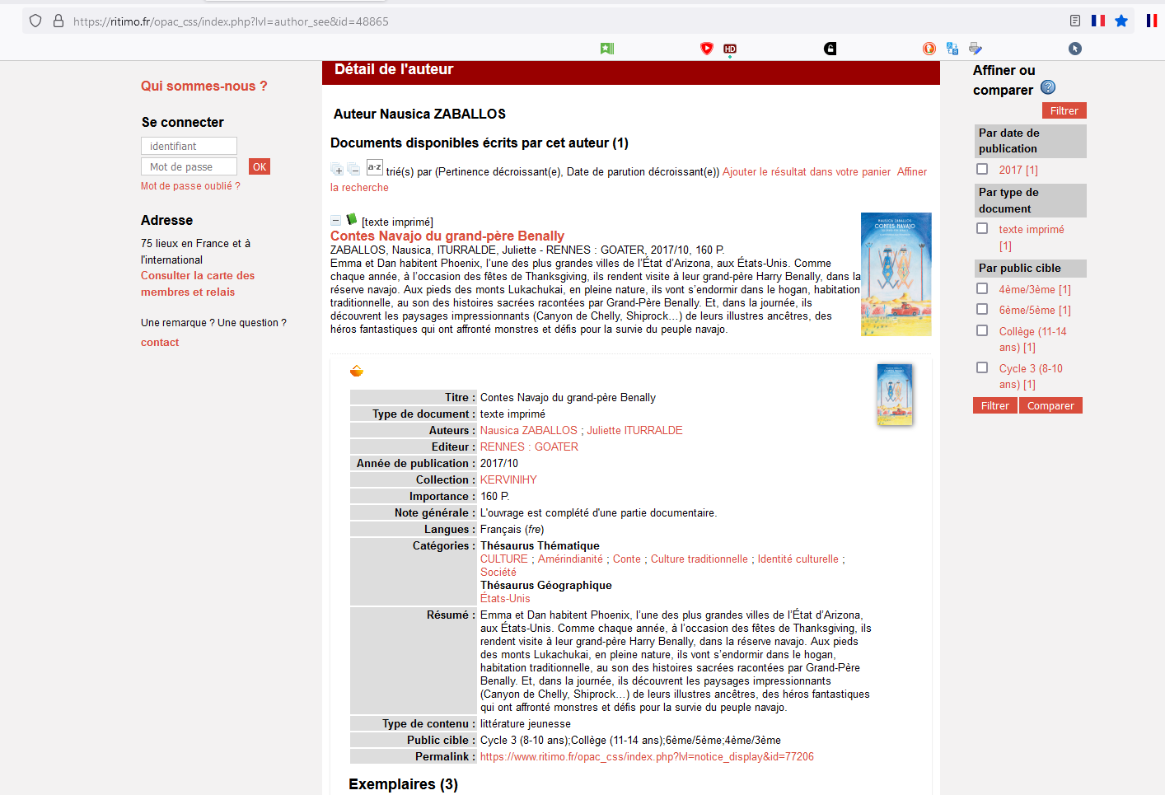Image resolution: width=1165 pixels, height=795 pixels.
Task: Click the red shield play extension icon
Action: pos(706,49)
